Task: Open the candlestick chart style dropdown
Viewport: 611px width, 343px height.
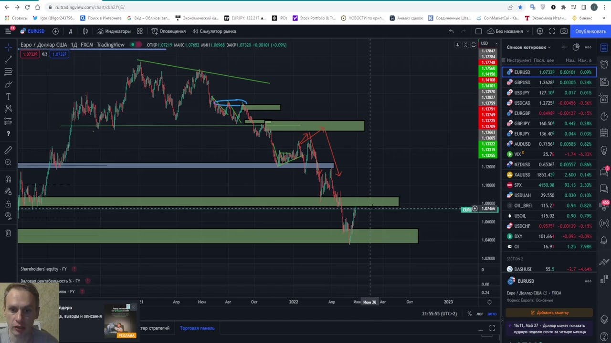Action: 85,31
